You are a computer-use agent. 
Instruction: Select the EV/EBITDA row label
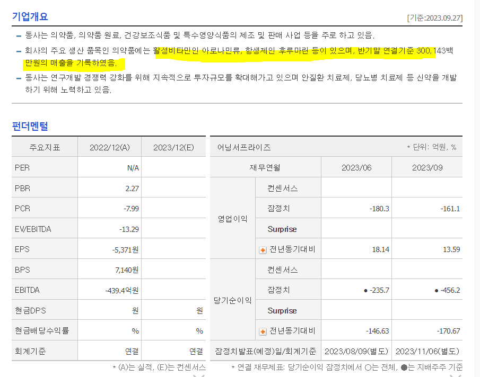[x=33, y=229]
